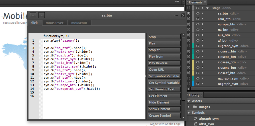Click the plus button to add an event
The image size is (255, 126).
pos(33,15)
